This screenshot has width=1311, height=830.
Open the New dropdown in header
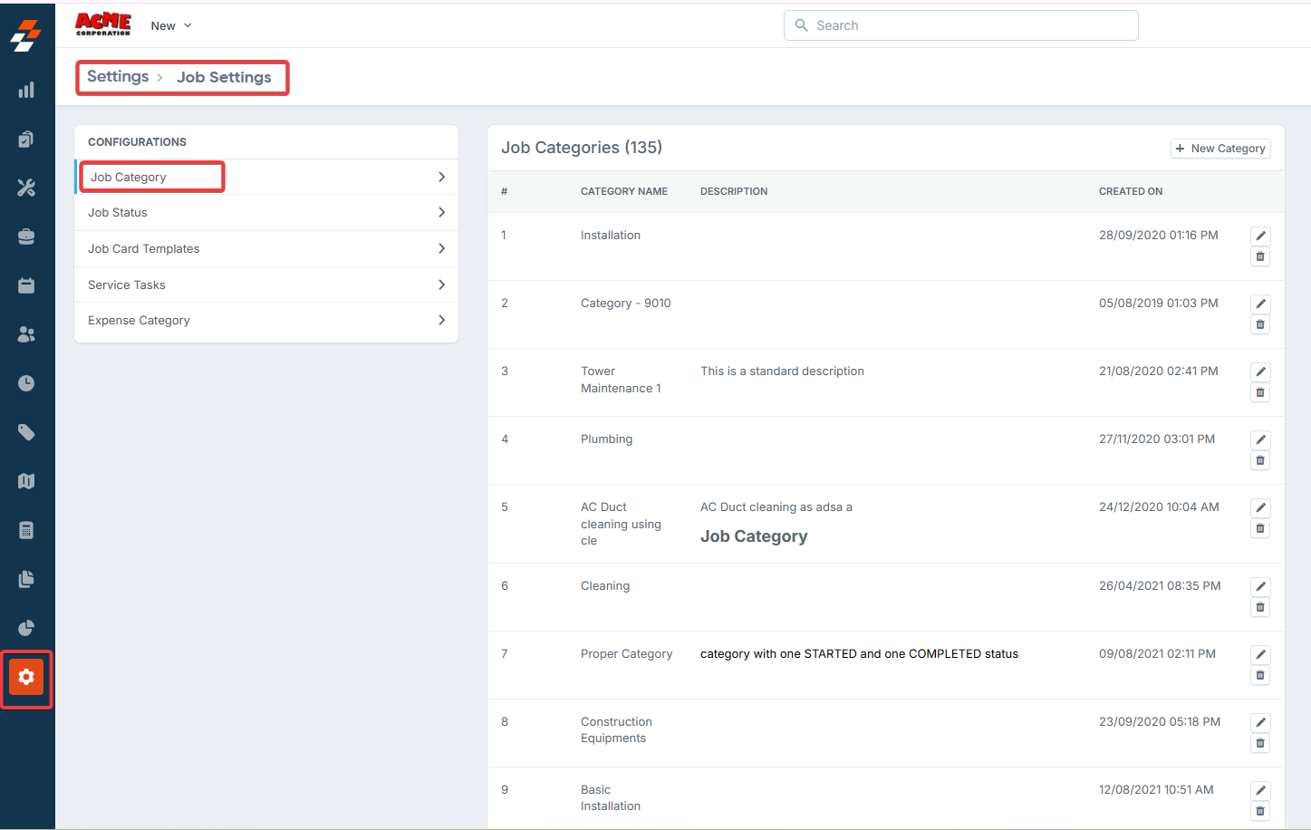tap(171, 25)
